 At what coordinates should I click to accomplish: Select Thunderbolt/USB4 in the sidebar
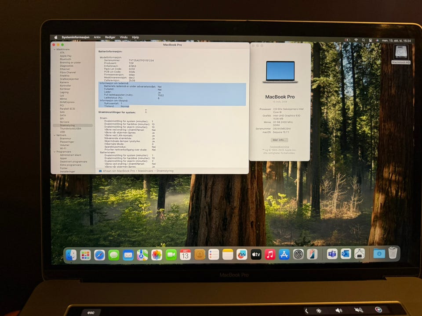[70, 129]
